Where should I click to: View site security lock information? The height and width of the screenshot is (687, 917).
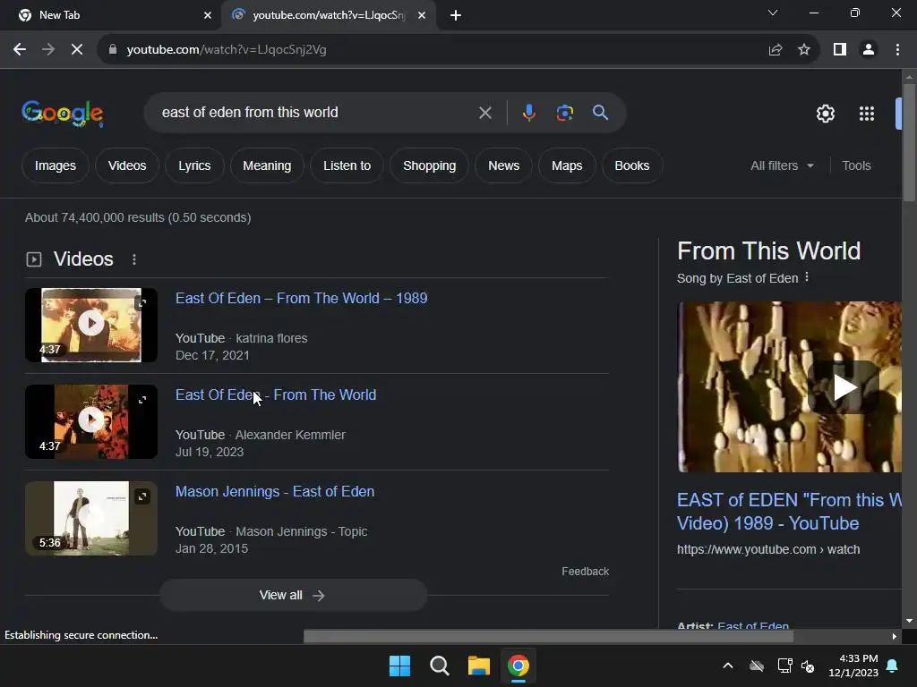coord(113,50)
